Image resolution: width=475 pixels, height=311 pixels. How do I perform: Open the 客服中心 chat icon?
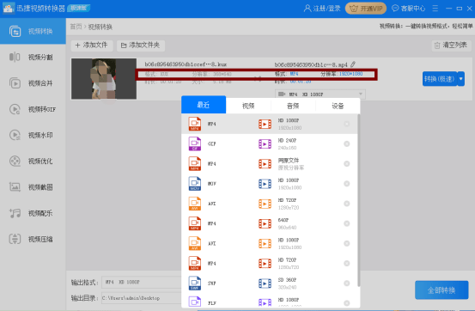[x=395, y=9]
